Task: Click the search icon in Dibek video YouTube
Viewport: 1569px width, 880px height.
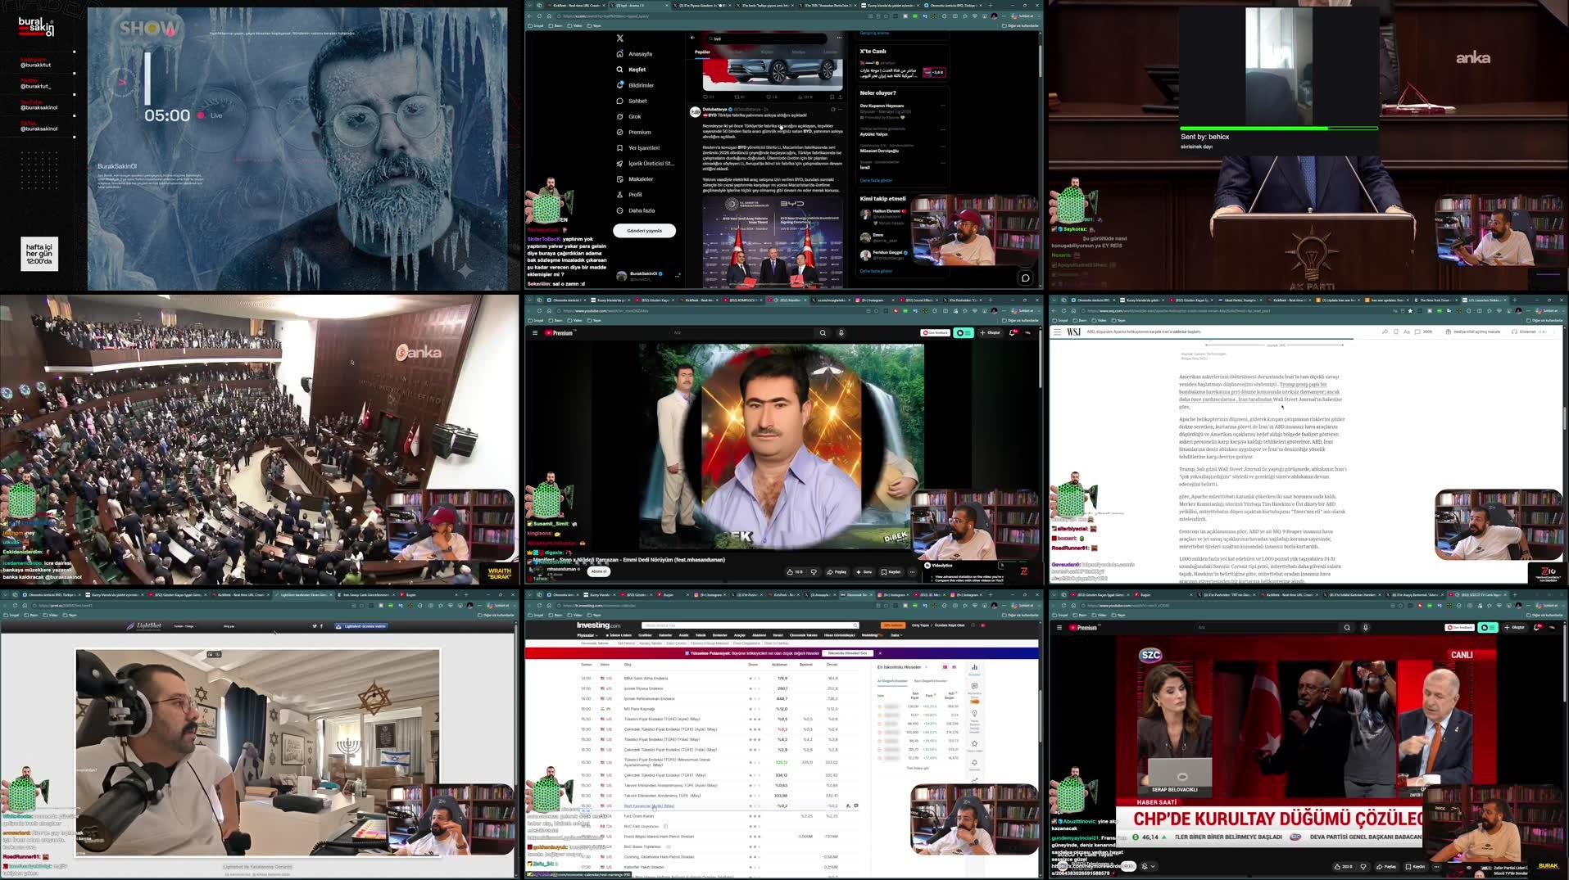Action: click(823, 333)
